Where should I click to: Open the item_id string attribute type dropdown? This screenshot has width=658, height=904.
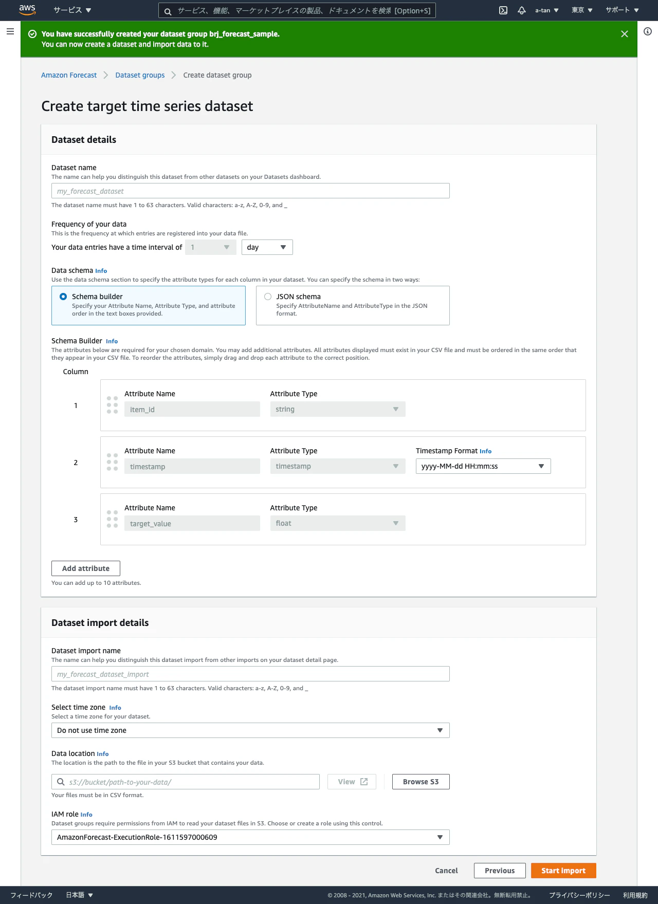tap(338, 409)
